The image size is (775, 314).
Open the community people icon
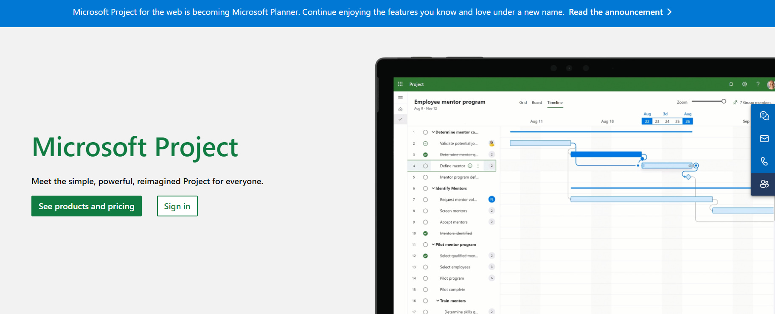pos(764,184)
